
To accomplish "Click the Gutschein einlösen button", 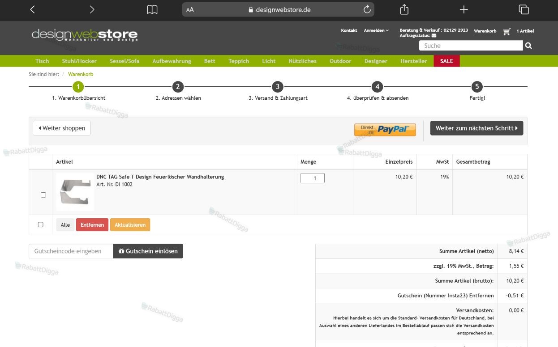I will (148, 251).
